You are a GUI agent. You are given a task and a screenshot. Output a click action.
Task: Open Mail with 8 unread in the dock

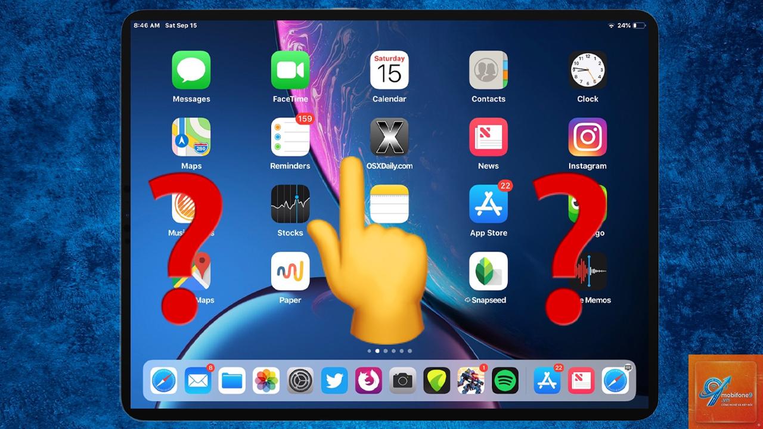pos(198,380)
